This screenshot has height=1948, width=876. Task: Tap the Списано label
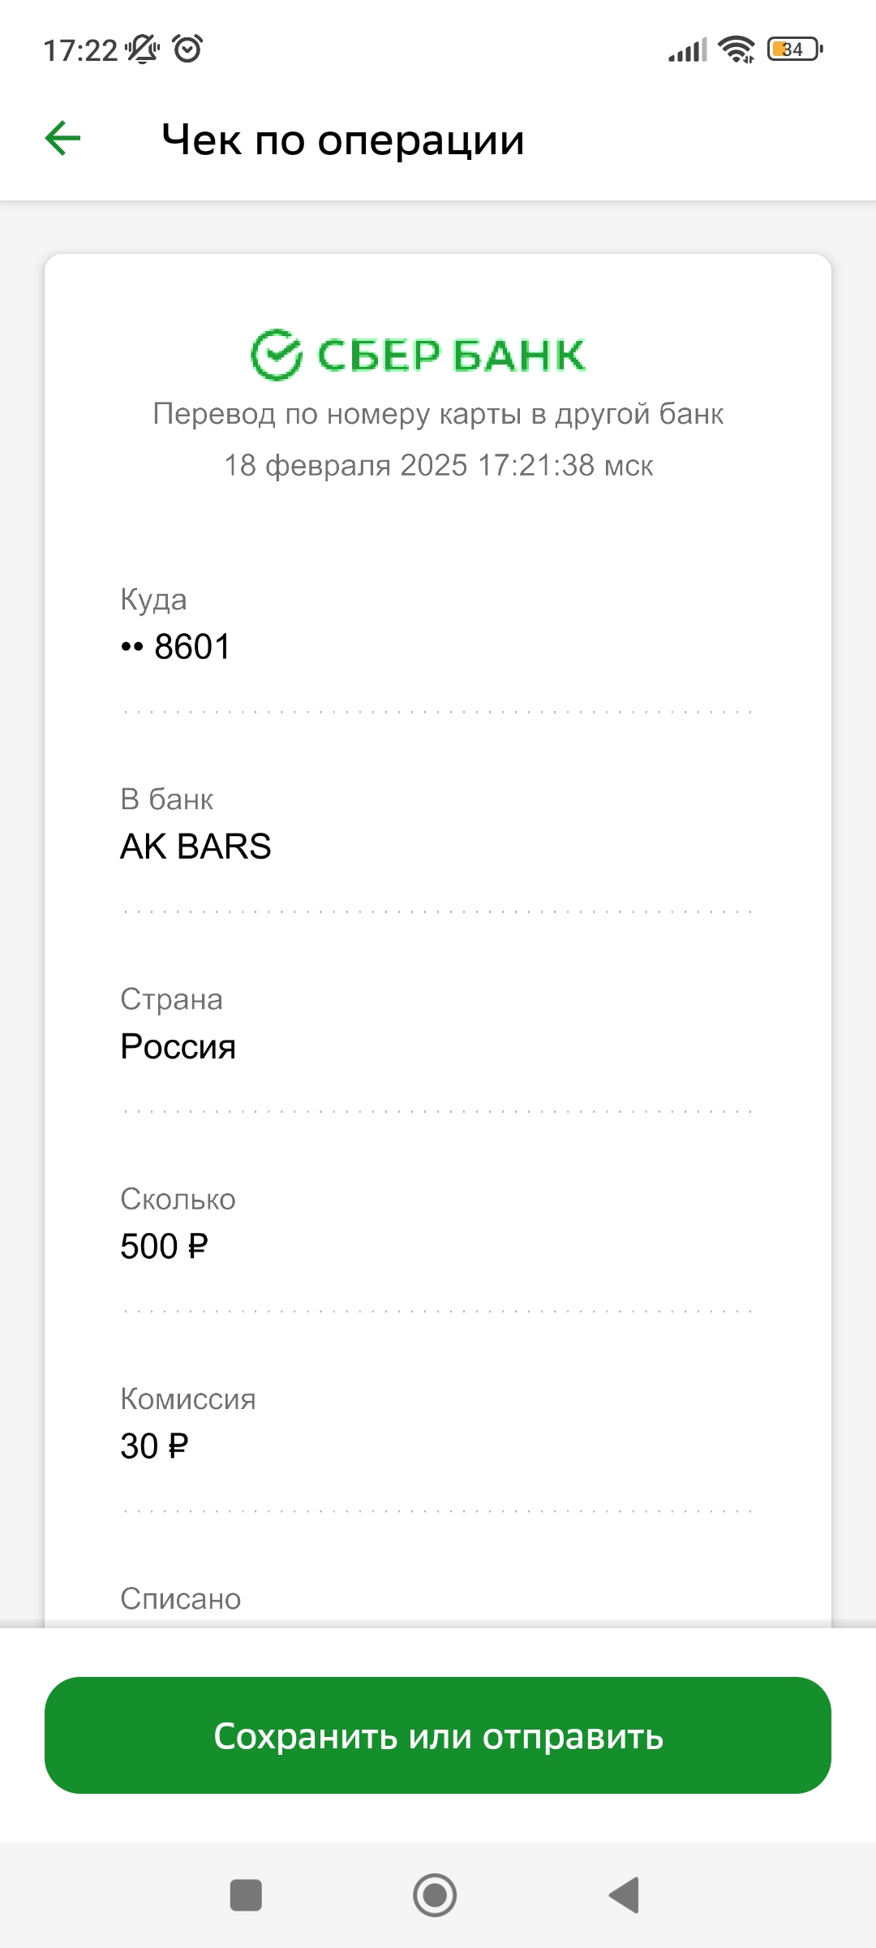click(x=181, y=1598)
